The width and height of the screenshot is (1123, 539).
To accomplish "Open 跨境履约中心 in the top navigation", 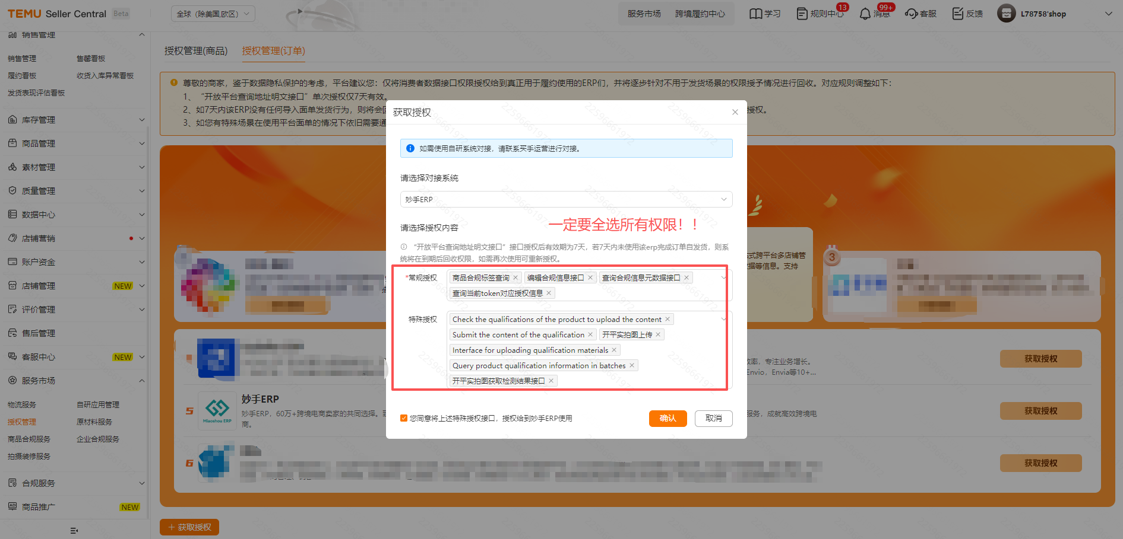I will pyautogui.click(x=700, y=14).
